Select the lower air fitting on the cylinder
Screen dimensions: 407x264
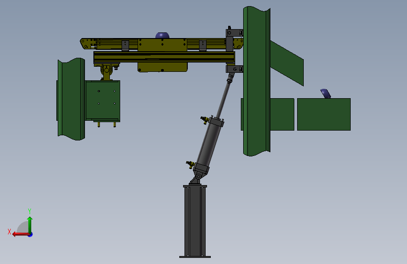(191, 164)
